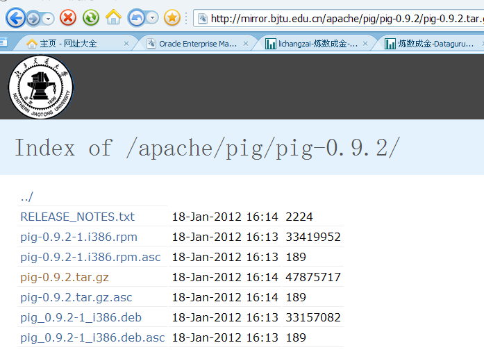This screenshot has height=352, width=484.
Task: Refresh the page with green arrows icon
Action: coord(91,17)
